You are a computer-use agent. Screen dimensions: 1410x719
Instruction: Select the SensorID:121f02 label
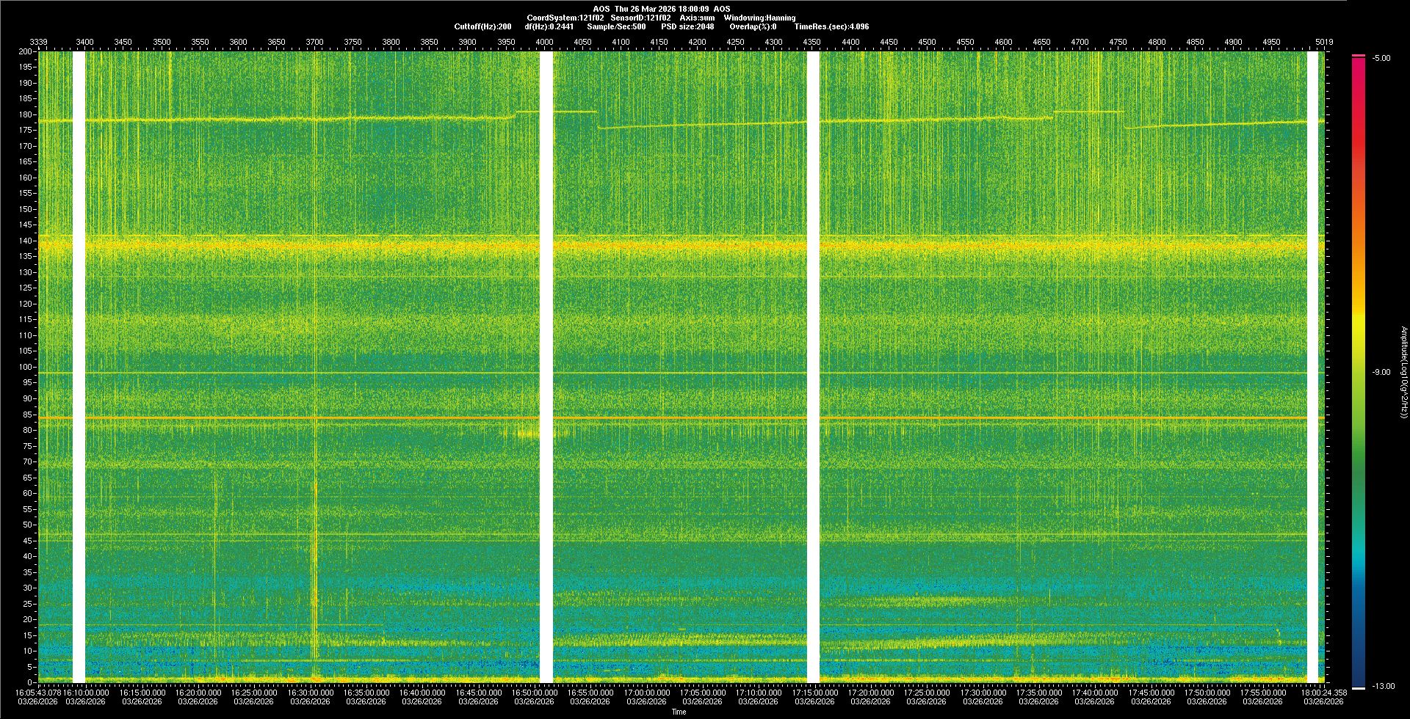640,18
